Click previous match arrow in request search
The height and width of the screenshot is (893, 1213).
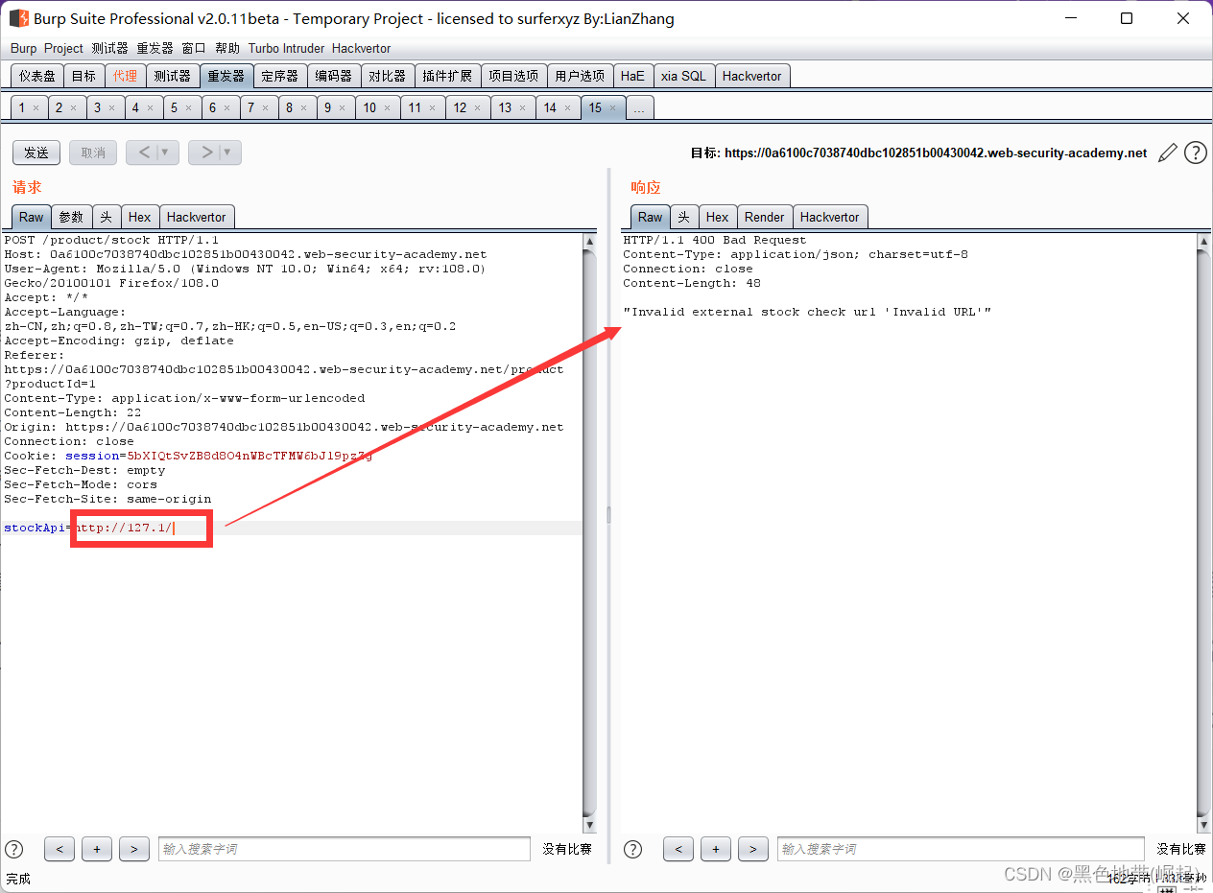(x=59, y=849)
